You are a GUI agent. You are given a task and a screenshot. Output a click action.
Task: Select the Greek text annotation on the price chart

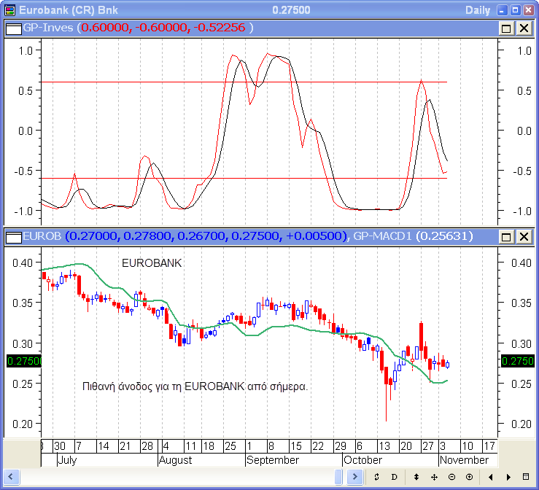click(195, 386)
